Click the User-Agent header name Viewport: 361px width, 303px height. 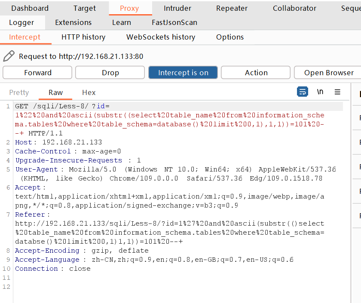click(37, 169)
